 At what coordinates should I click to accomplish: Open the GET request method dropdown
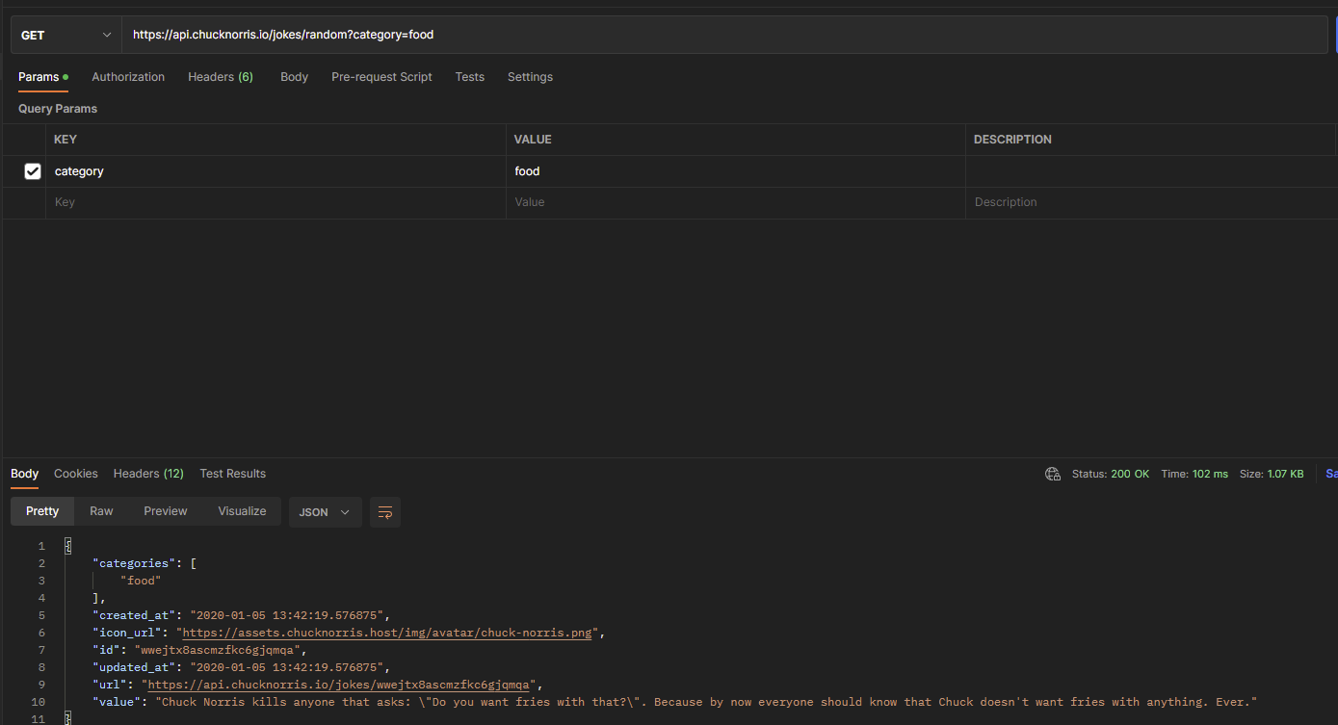point(65,34)
